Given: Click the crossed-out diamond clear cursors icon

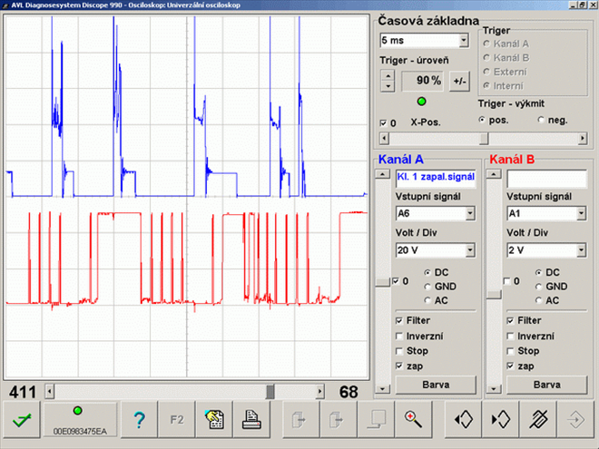Looking at the screenshot, I should point(538,420).
